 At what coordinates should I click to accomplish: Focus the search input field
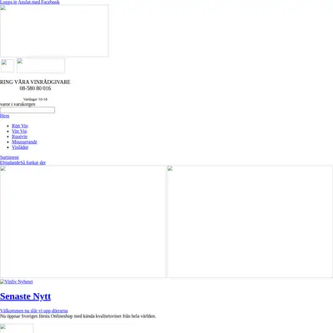[27, 110]
